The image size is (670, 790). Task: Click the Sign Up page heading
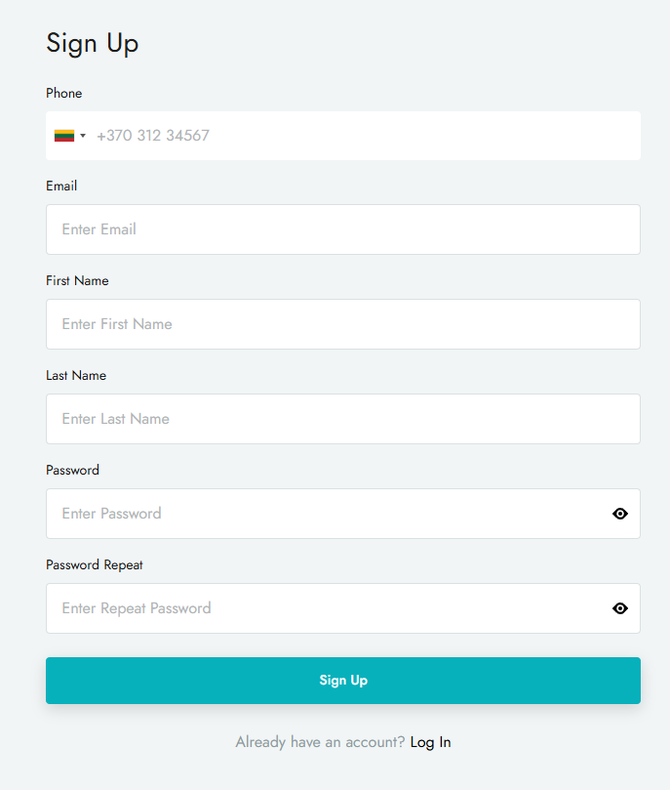coord(93,43)
